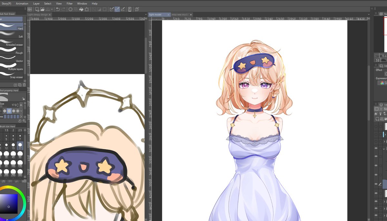This screenshot has width=387, height=221.
Task: Open sub tool detail wrench icon
Action: coord(24,121)
